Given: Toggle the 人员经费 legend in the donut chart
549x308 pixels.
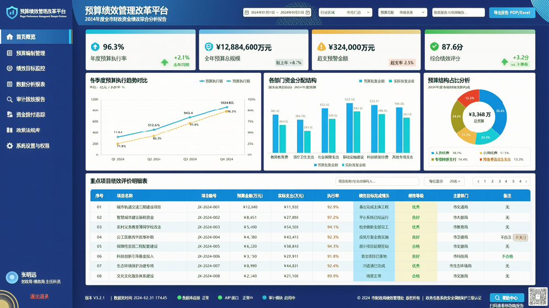Looking at the screenshot, I should pos(440,153).
